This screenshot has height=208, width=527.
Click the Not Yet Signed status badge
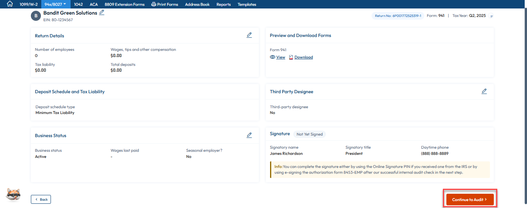309,134
